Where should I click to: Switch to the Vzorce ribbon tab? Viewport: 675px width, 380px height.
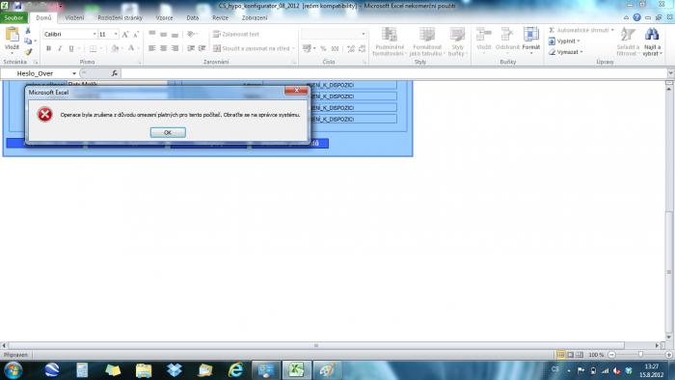[164, 17]
